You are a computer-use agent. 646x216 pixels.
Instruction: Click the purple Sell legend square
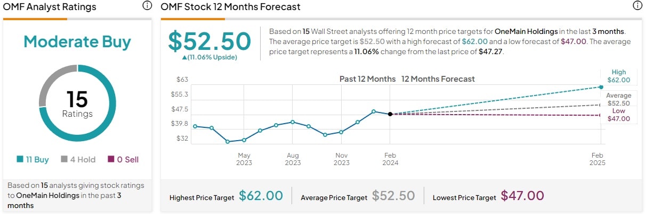[x=111, y=159]
